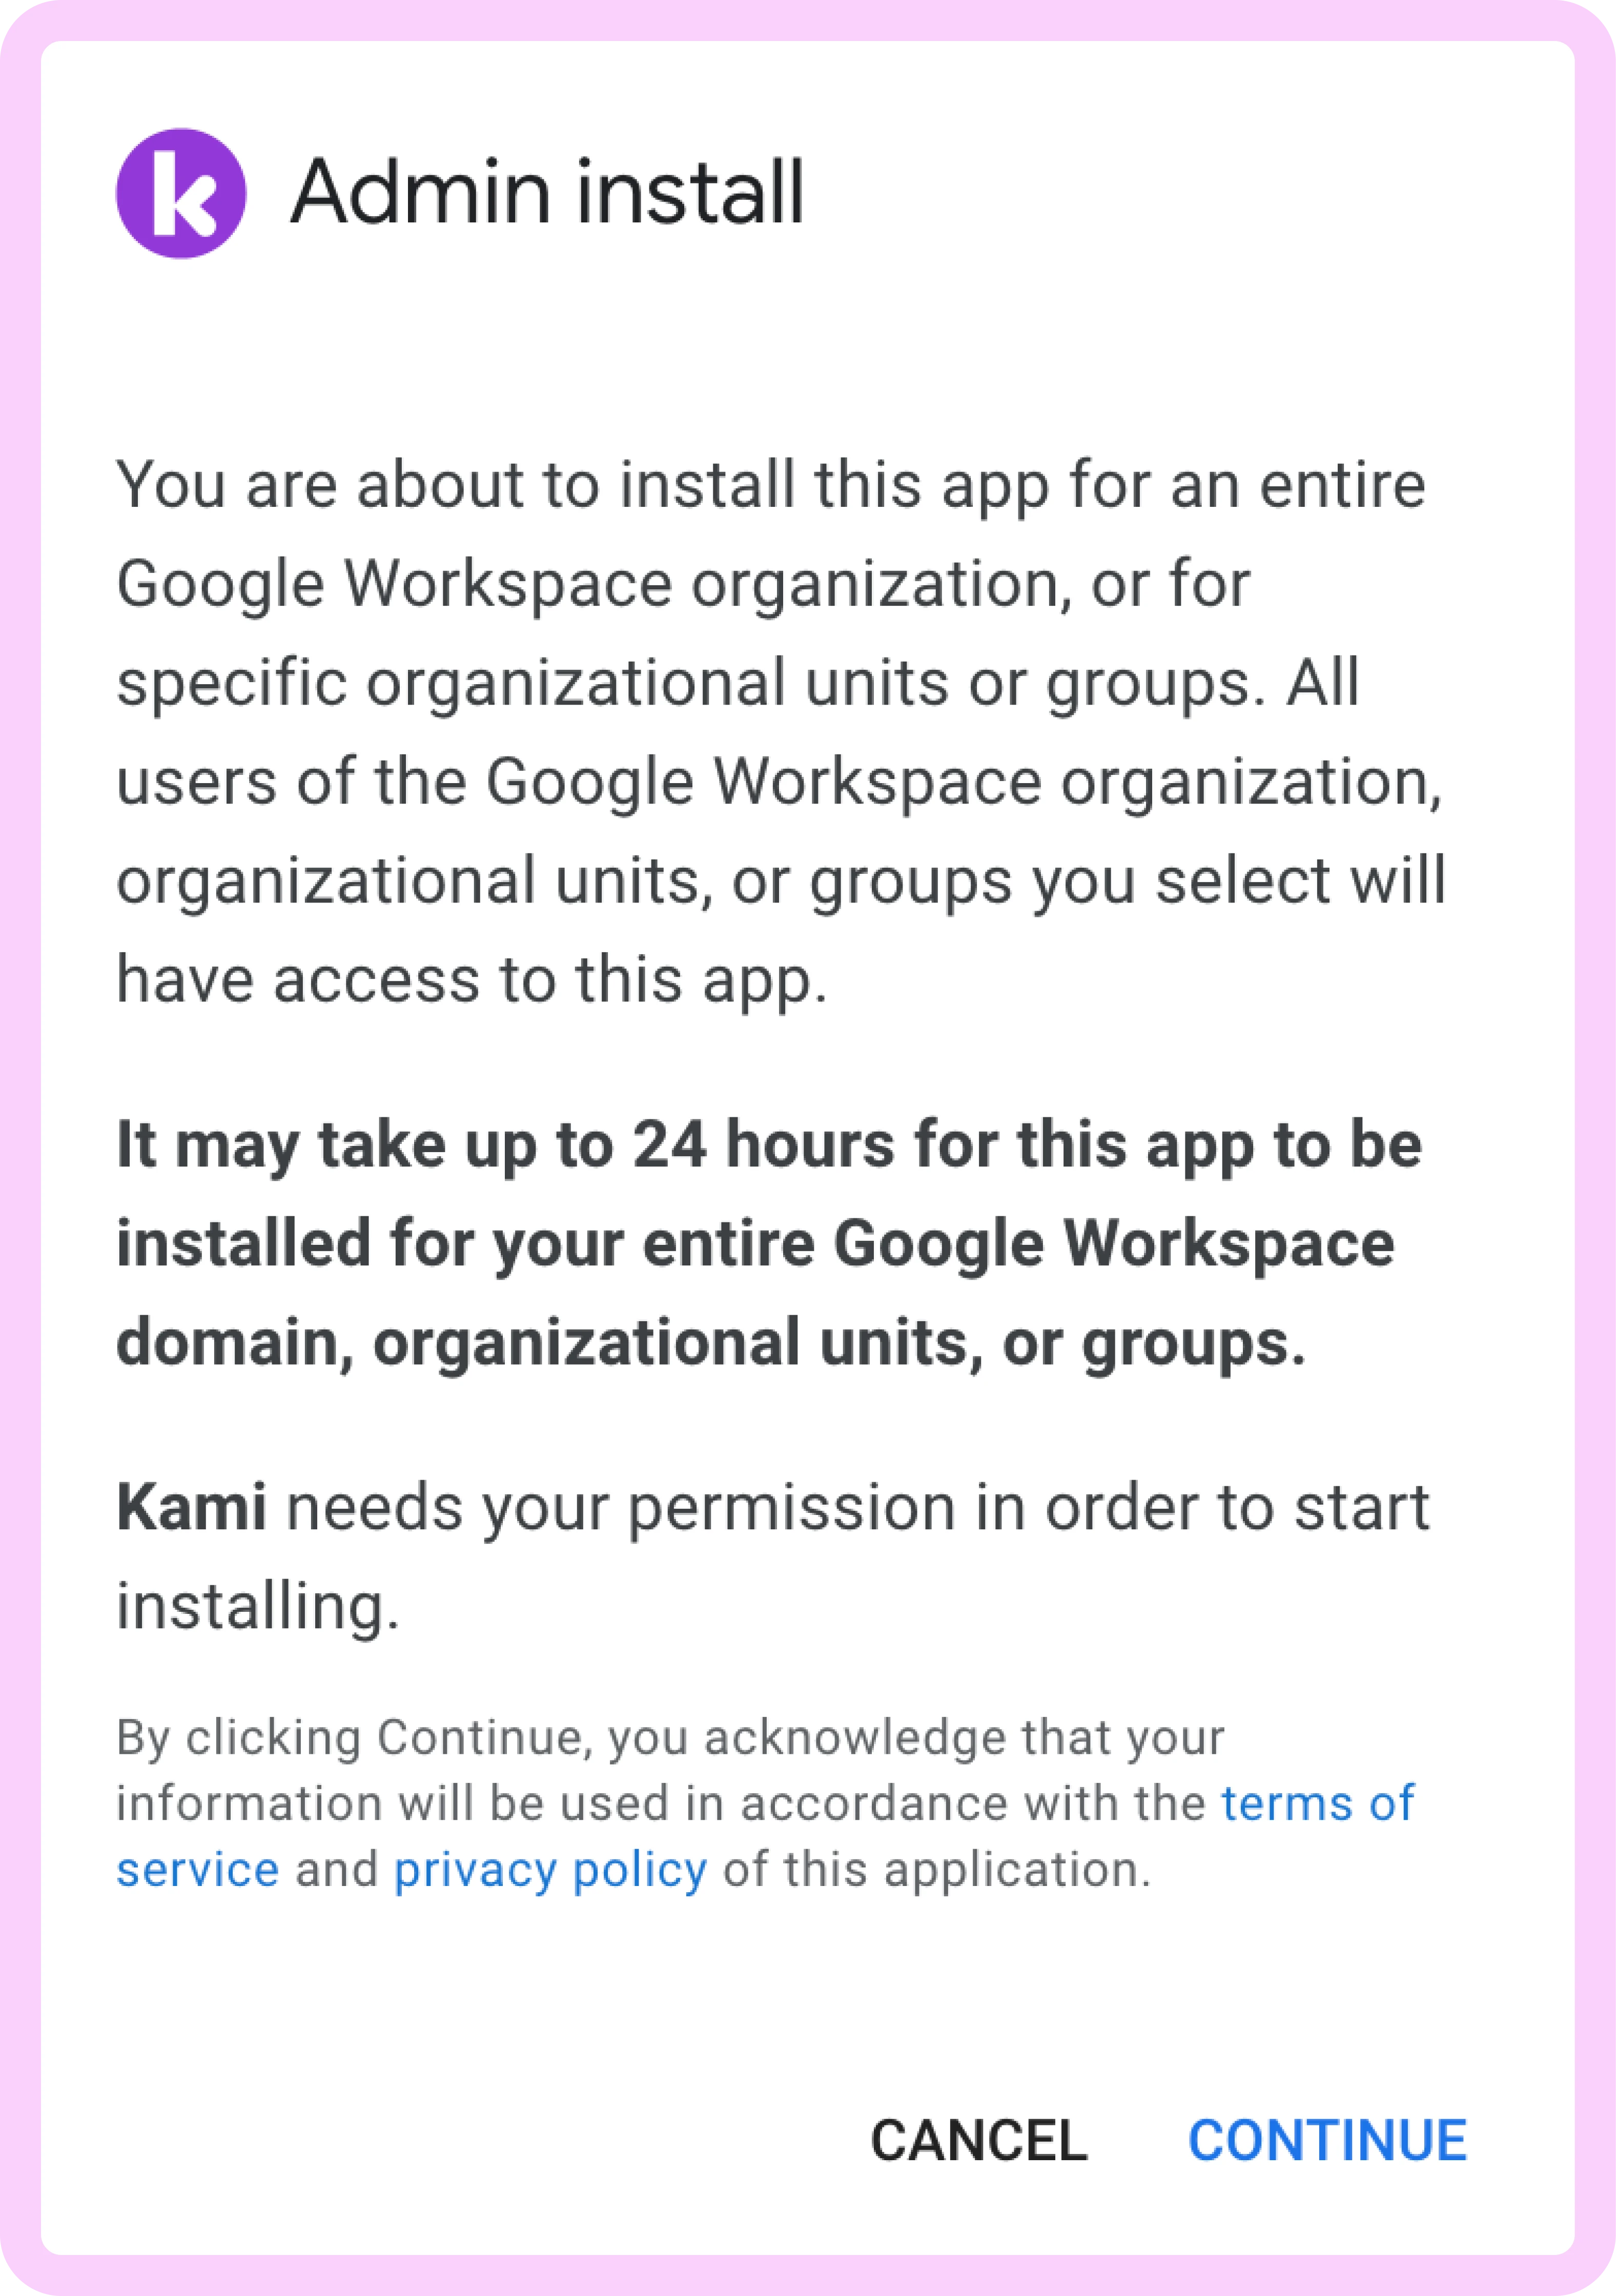Click the line "have access to this app."
The width and height of the screenshot is (1616, 2296).
(472, 979)
